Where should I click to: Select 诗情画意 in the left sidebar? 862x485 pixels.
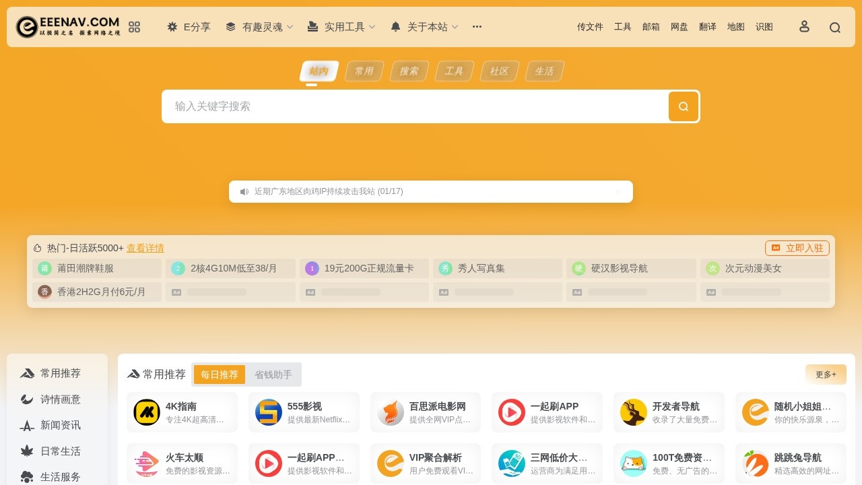[x=60, y=399]
